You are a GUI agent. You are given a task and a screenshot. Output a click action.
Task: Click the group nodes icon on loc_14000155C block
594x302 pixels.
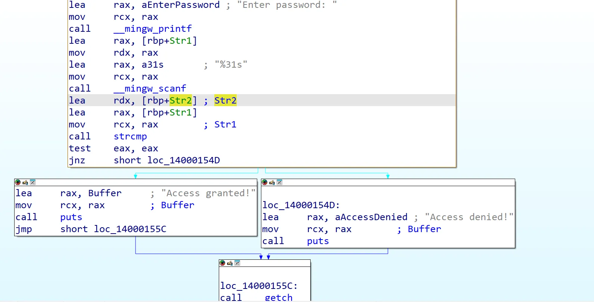237,263
